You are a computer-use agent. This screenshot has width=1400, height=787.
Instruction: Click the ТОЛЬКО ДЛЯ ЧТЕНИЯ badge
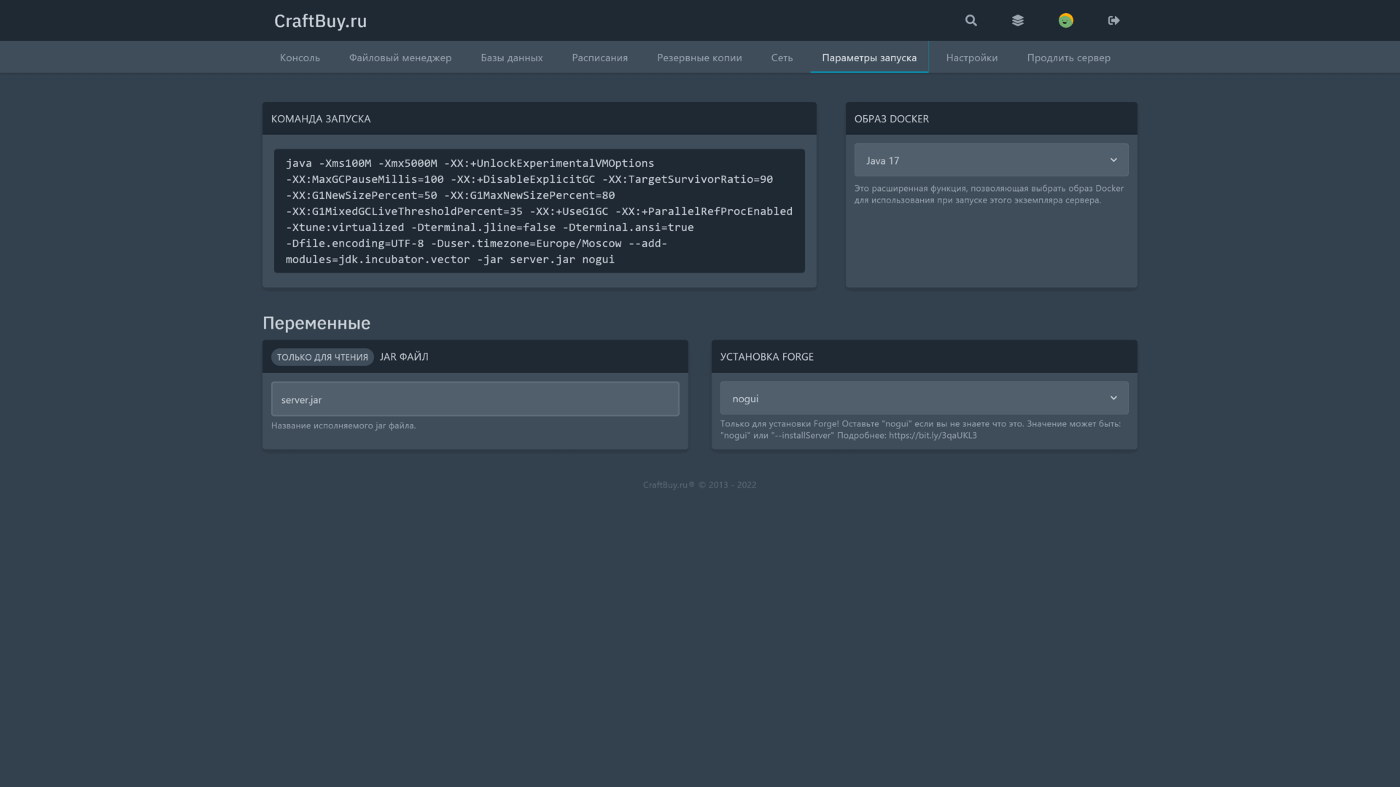pyautogui.click(x=322, y=357)
